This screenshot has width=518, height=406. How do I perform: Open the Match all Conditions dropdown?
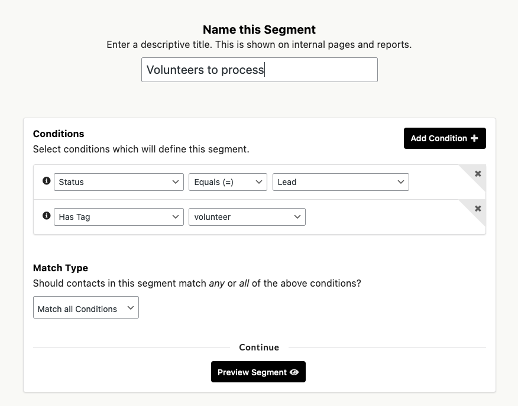(86, 308)
